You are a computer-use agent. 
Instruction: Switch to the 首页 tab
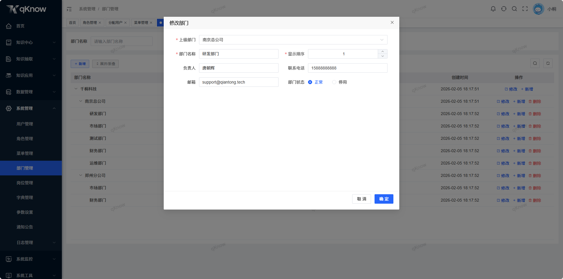[72, 23]
